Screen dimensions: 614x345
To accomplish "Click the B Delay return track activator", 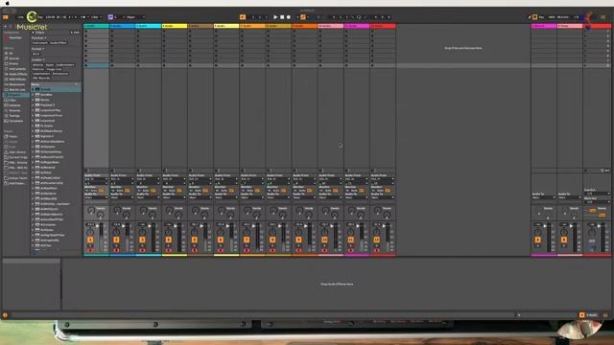I will coord(564,240).
